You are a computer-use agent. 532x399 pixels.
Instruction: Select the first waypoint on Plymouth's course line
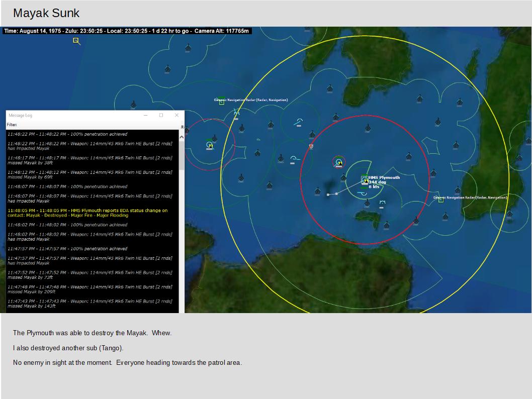click(336, 193)
